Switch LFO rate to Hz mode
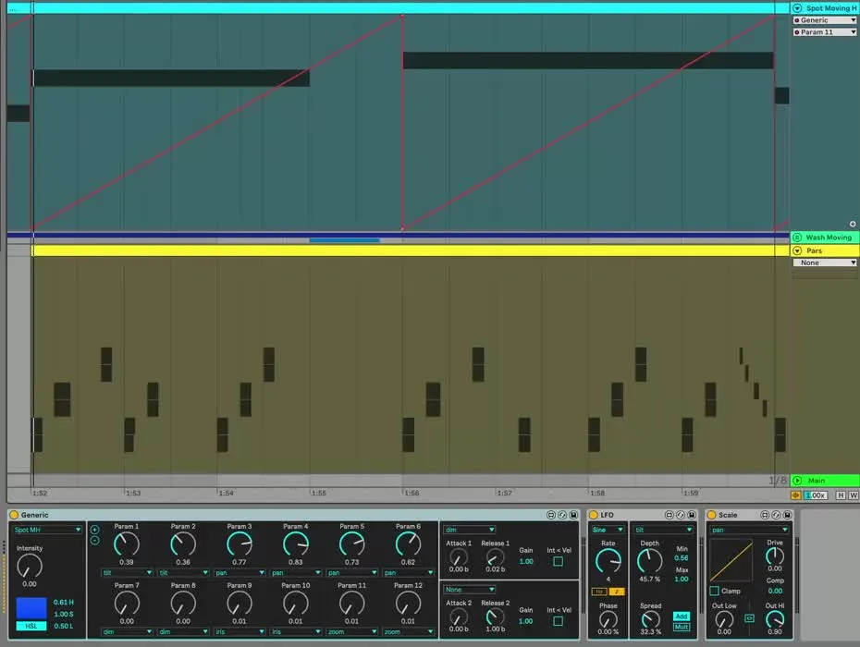Viewport: 860px width, 647px height. click(x=598, y=592)
